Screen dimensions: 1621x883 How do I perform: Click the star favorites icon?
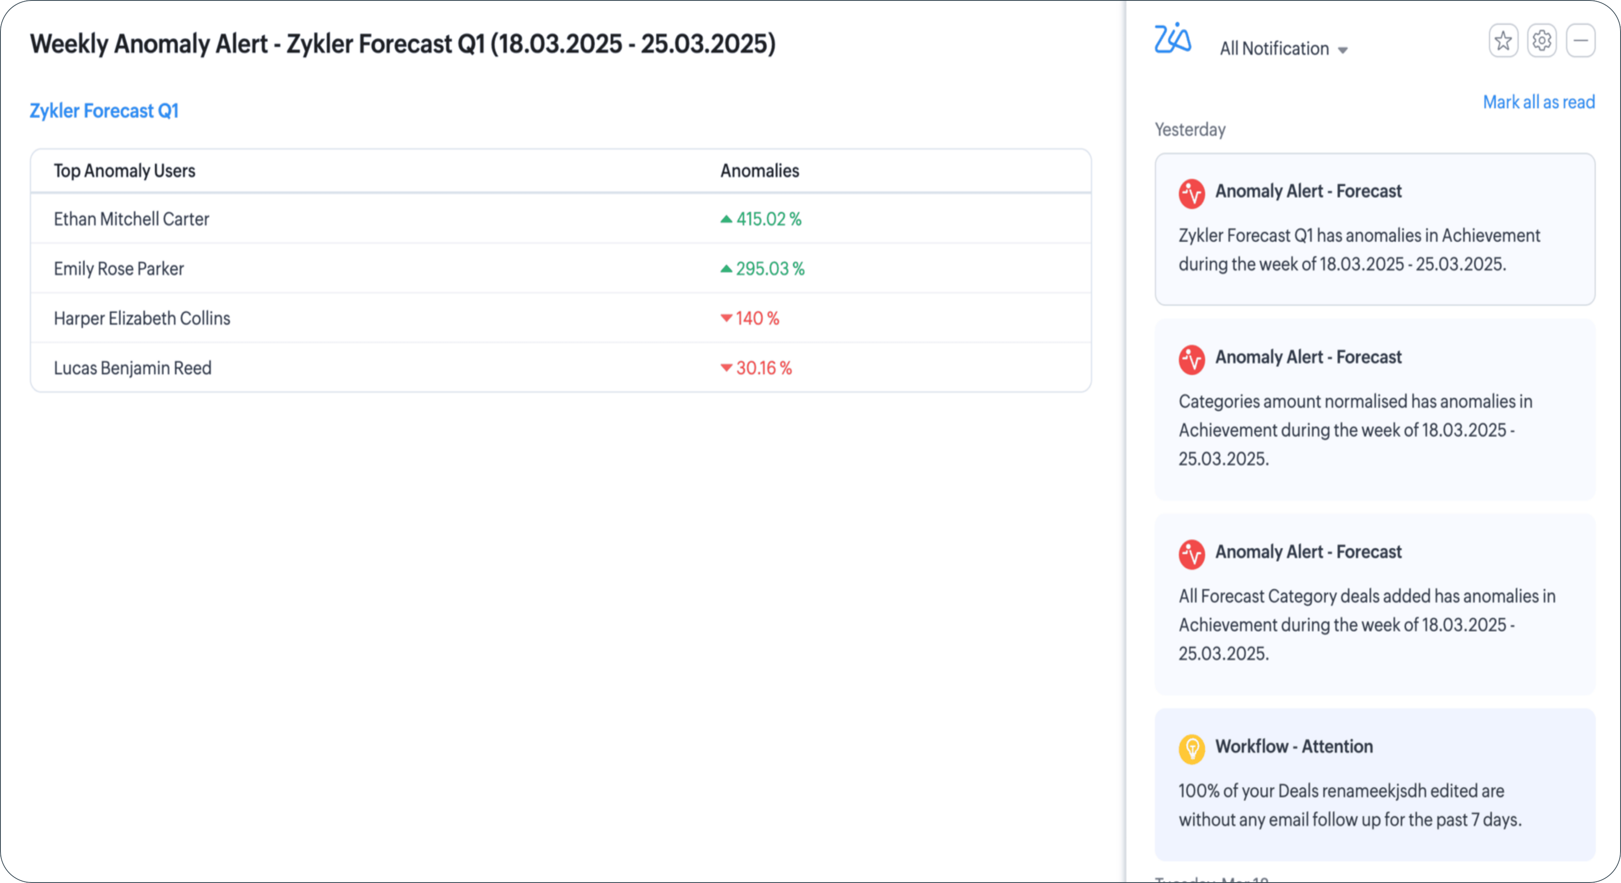pos(1504,41)
